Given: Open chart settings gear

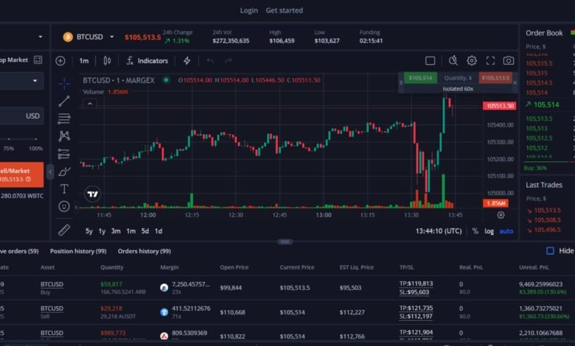Looking at the screenshot, I should 472,61.
